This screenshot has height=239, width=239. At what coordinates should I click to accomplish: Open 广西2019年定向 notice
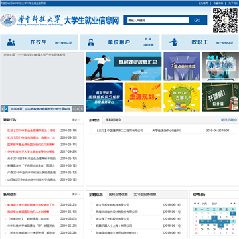31,173
